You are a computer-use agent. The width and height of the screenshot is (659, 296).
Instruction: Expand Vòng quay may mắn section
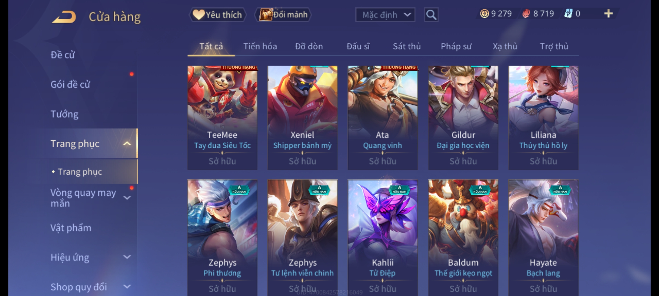[127, 197]
